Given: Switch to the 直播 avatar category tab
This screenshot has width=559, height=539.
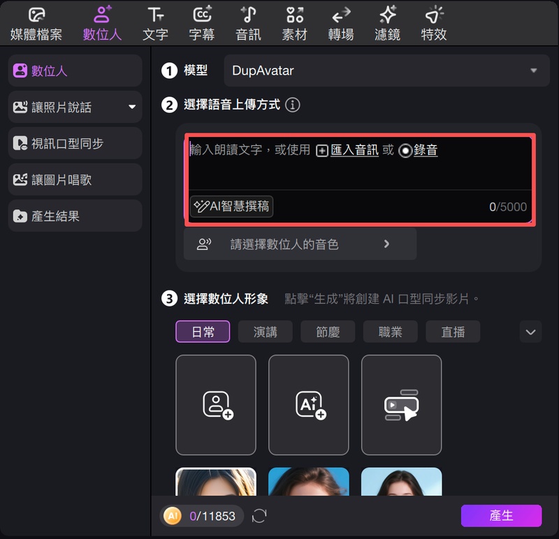Looking at the screenshot, I should (x=453, y=332).
